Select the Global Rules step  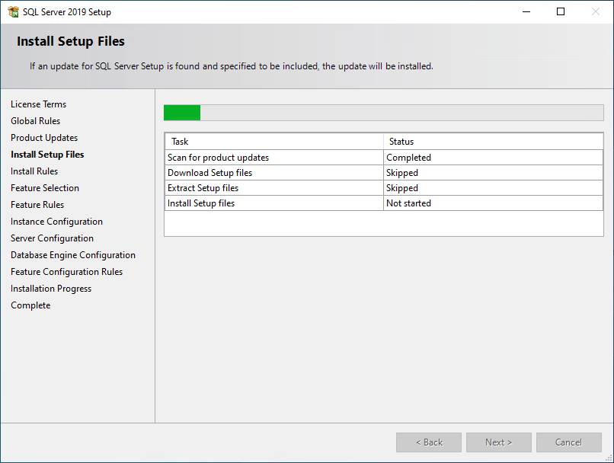(35, 120)
